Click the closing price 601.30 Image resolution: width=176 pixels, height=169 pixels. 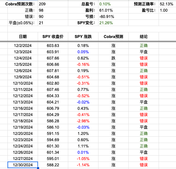tap(53, 146)
